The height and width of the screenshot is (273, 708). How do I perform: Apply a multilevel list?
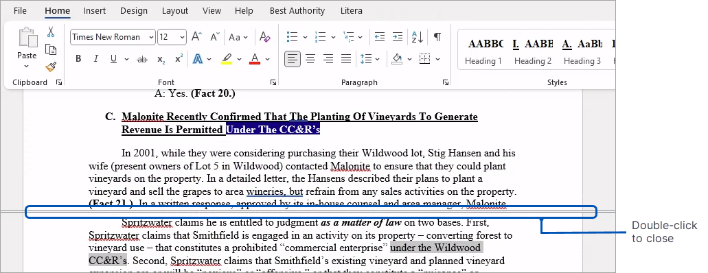click(x=349, y=36)
